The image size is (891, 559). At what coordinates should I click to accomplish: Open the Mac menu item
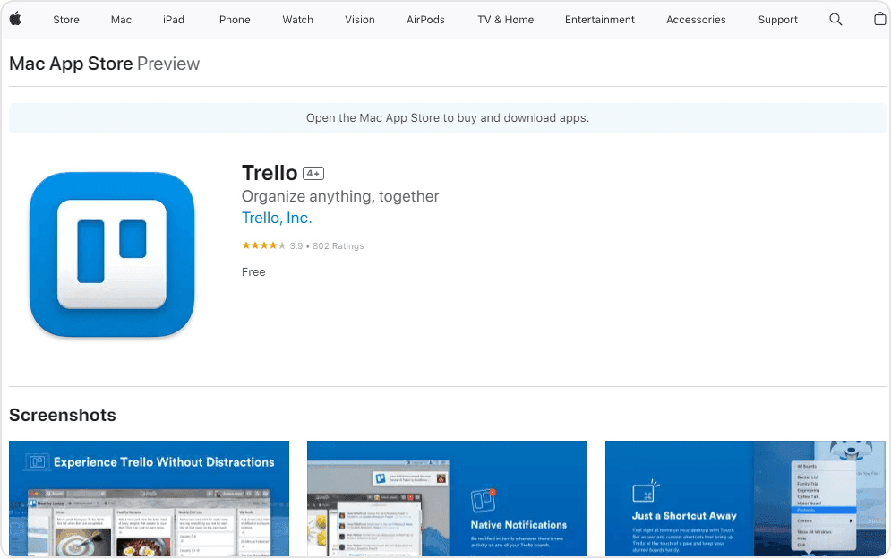point(121,20)
